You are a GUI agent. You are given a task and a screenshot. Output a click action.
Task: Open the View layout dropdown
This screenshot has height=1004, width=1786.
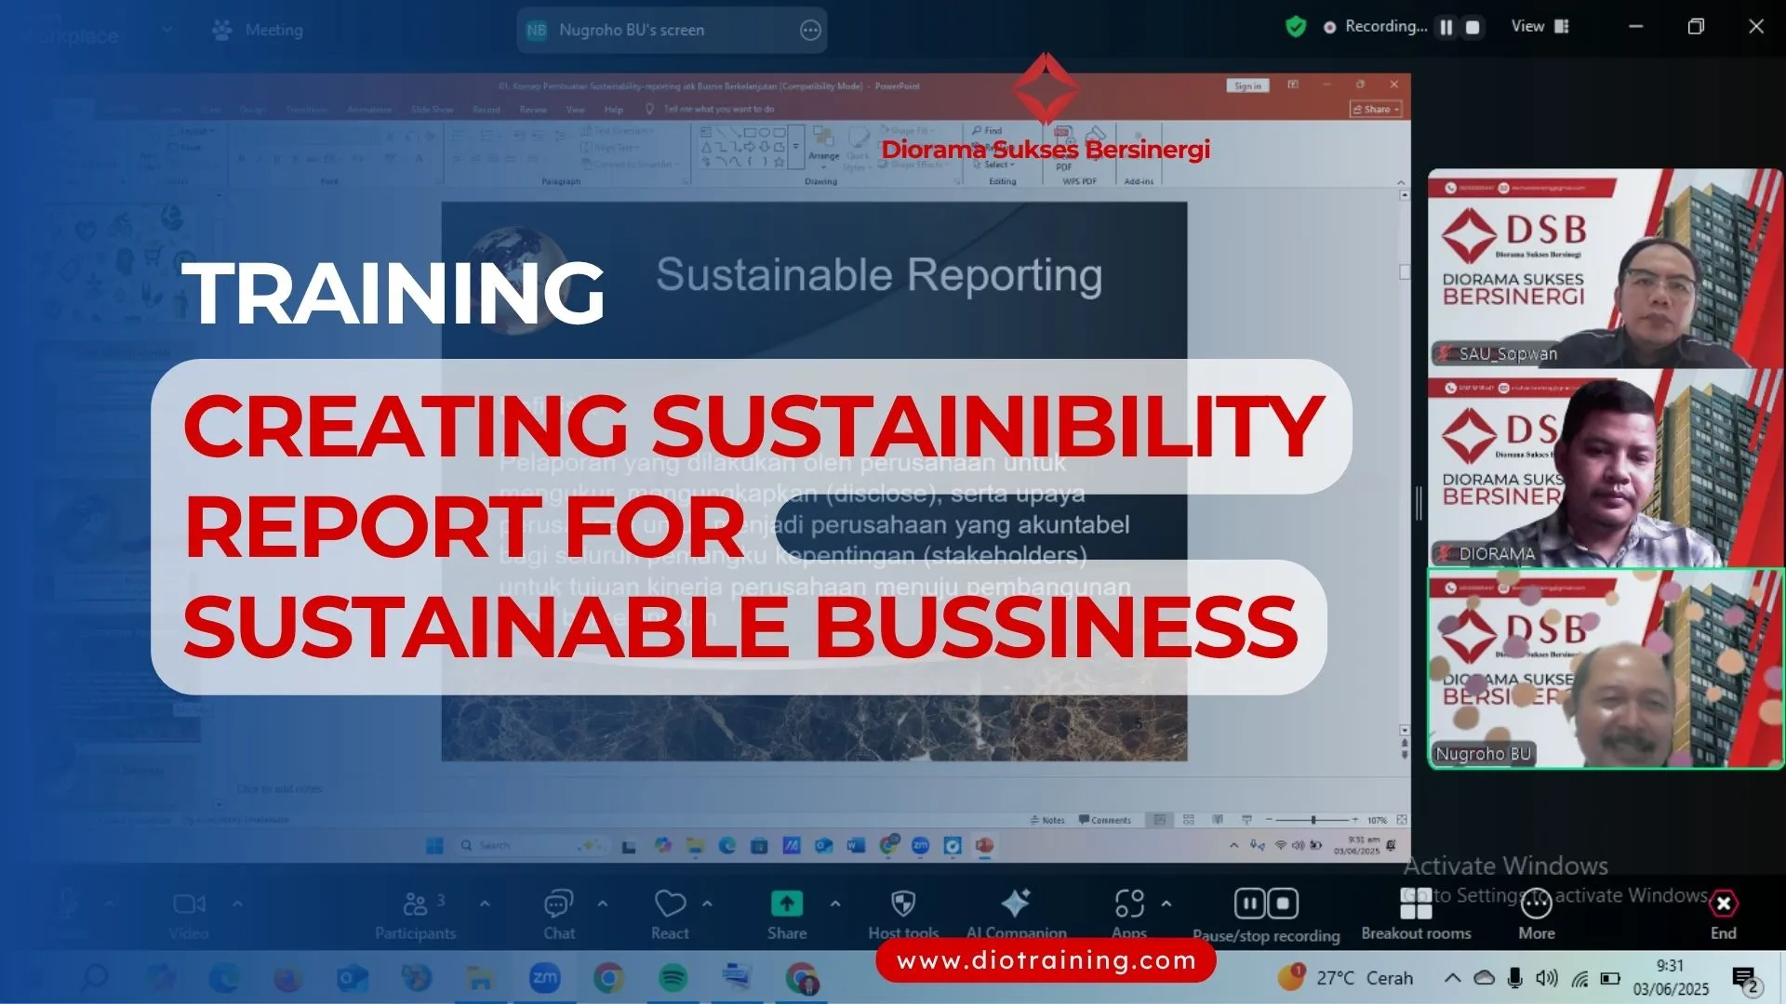tap(1539, 26)
